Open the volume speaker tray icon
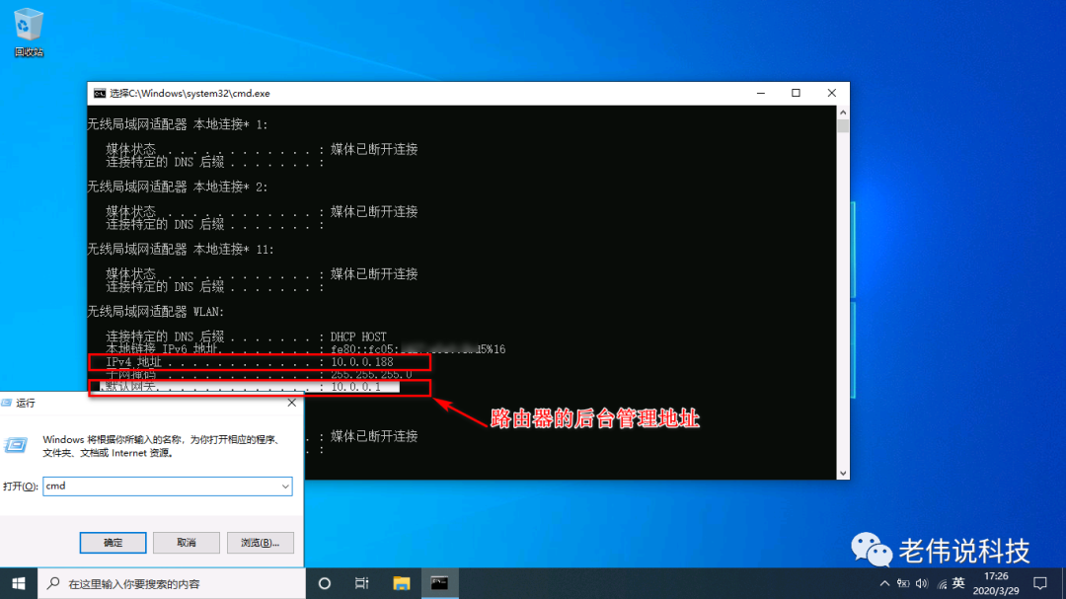Screen dimensions: 1066x599 click(x=922, y=583)
